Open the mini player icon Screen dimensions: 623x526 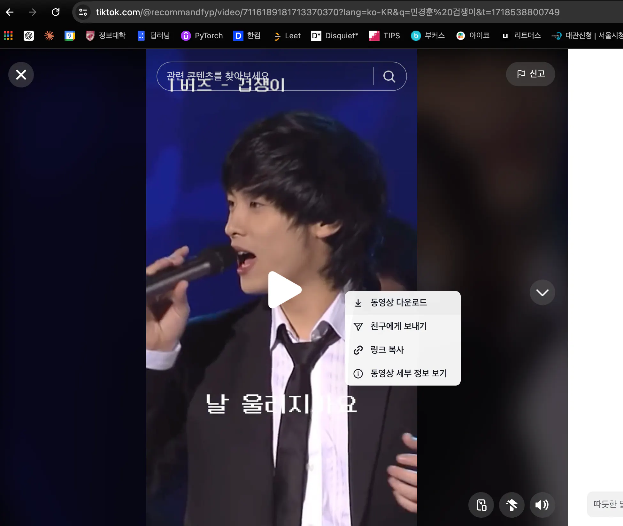481,505
